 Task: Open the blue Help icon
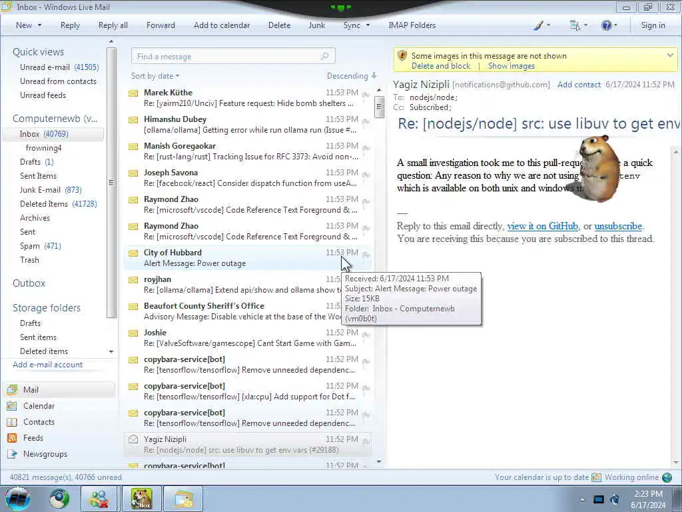(x=606, y=25)
